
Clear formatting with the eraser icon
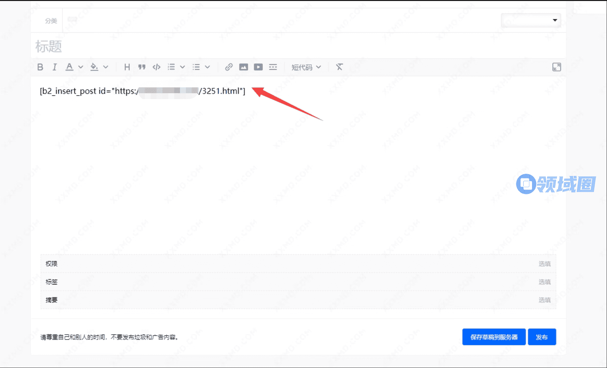click(339, 67)
